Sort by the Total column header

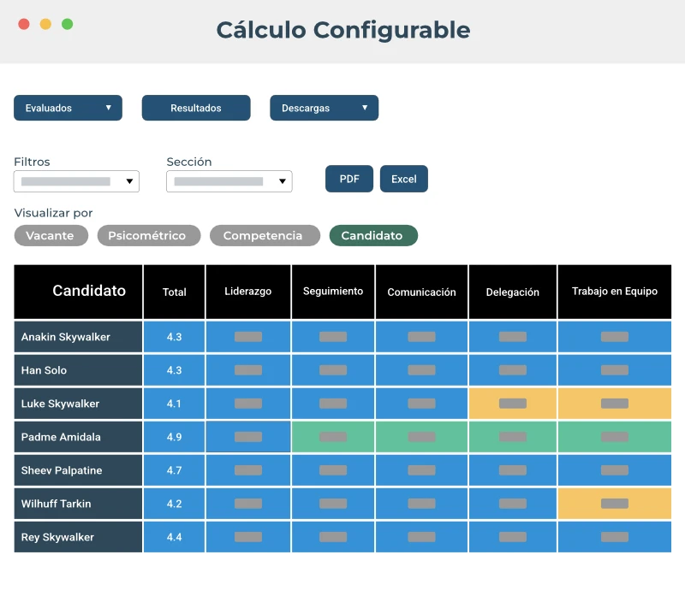(x=174, y=292)
